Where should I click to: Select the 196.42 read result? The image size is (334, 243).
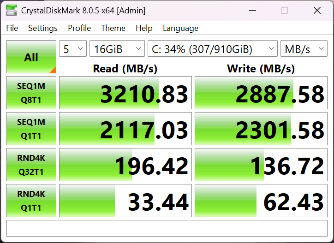click(125, 165)
